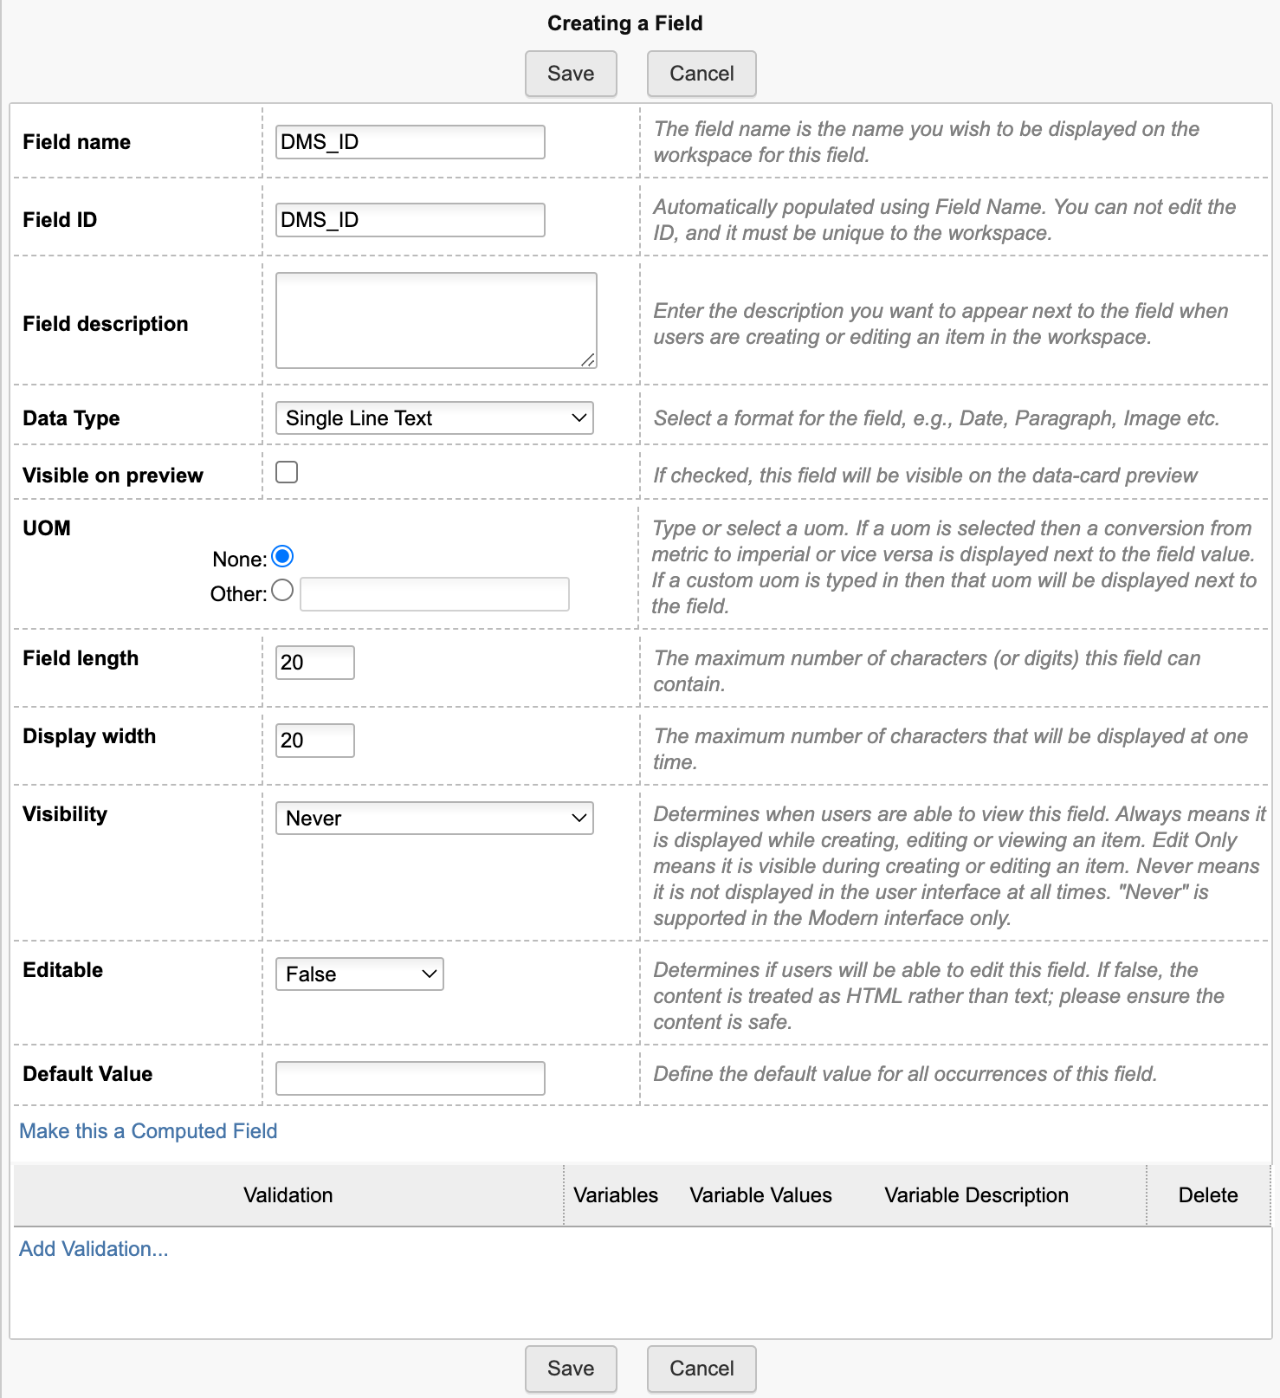Open the Data Type dropdown

434,418
